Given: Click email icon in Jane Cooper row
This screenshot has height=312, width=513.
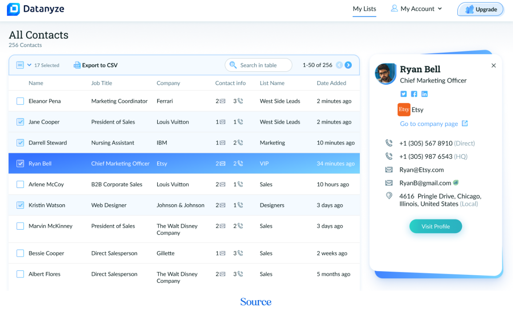Looking at the screenshot, I should (x=223, y=122).
